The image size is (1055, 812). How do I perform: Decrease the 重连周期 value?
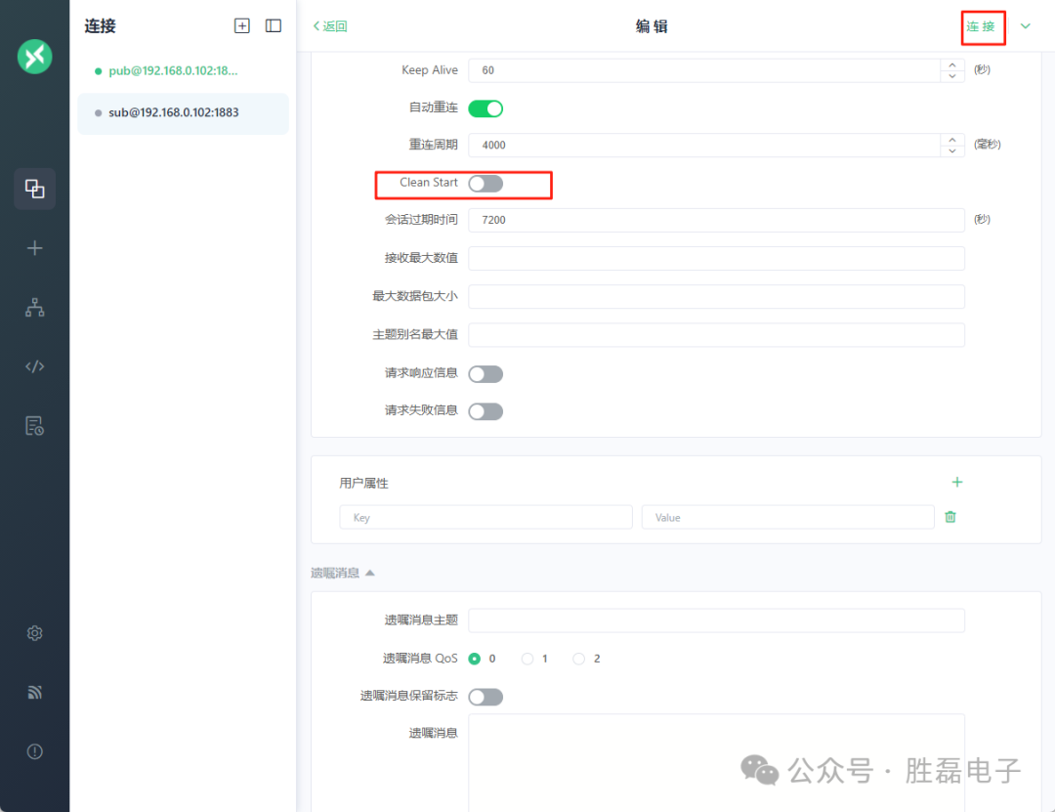pyautogui.click(x=952, y=150)
